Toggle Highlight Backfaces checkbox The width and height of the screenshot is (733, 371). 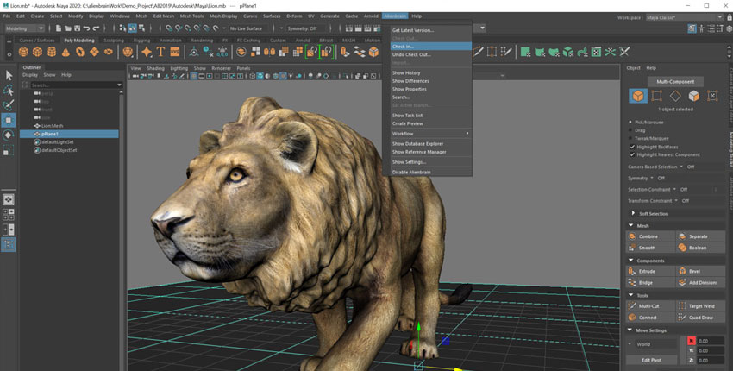coord(632,147)
